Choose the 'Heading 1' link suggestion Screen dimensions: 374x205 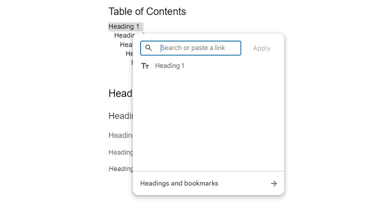click(170, 66)
